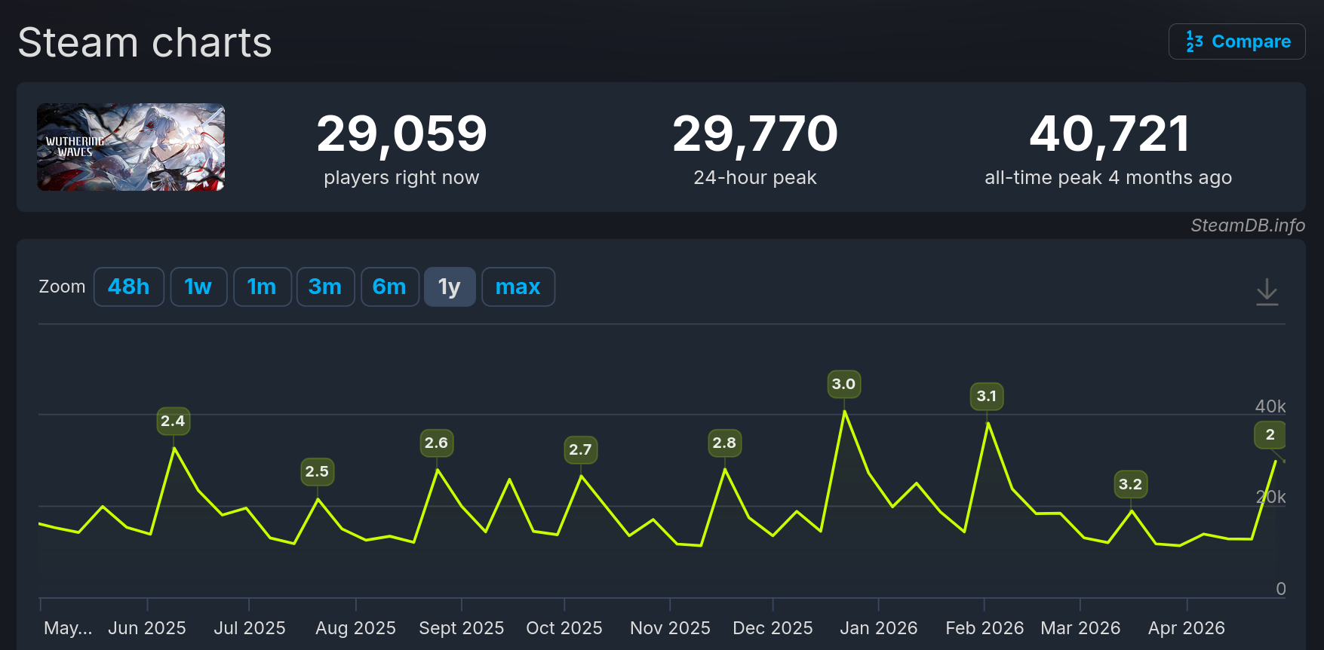Click the SteamDB.info credit text
The image size is (1324, 650).
pyautogui.click(x=1248, y=225)
